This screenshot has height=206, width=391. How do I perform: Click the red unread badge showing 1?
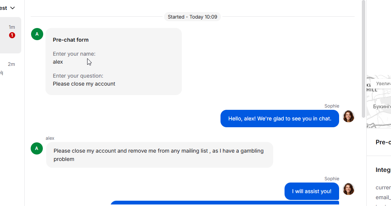point(12,35)
